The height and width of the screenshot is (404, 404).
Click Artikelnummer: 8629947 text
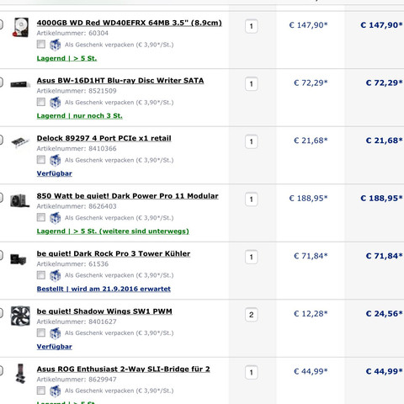(x=77, y=380)
